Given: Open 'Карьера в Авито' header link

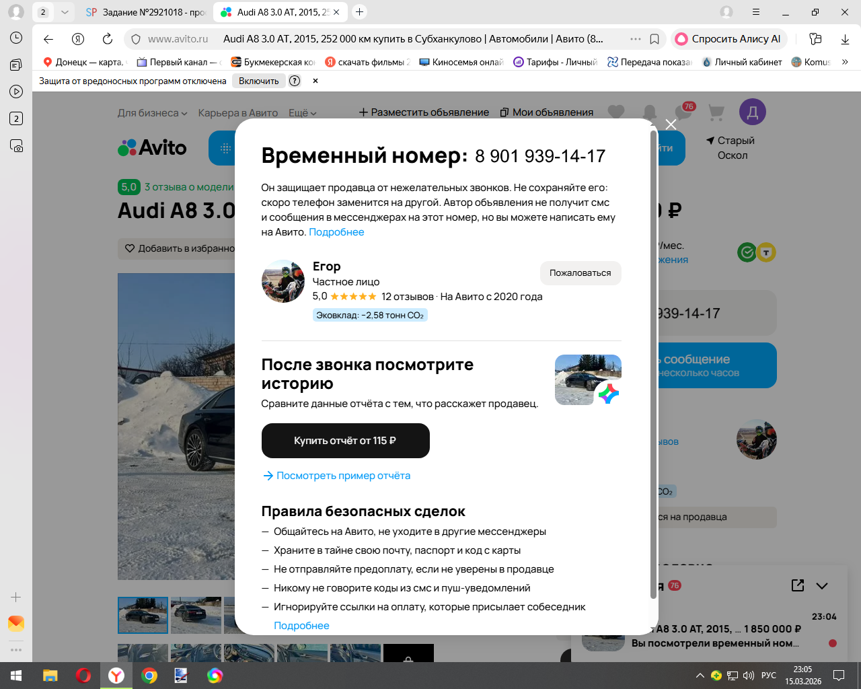Looking at the screenshot, I should 238,113.
